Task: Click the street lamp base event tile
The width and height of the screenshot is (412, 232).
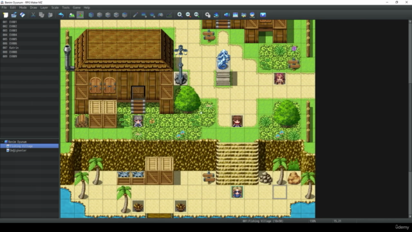Action: point(180,79)
